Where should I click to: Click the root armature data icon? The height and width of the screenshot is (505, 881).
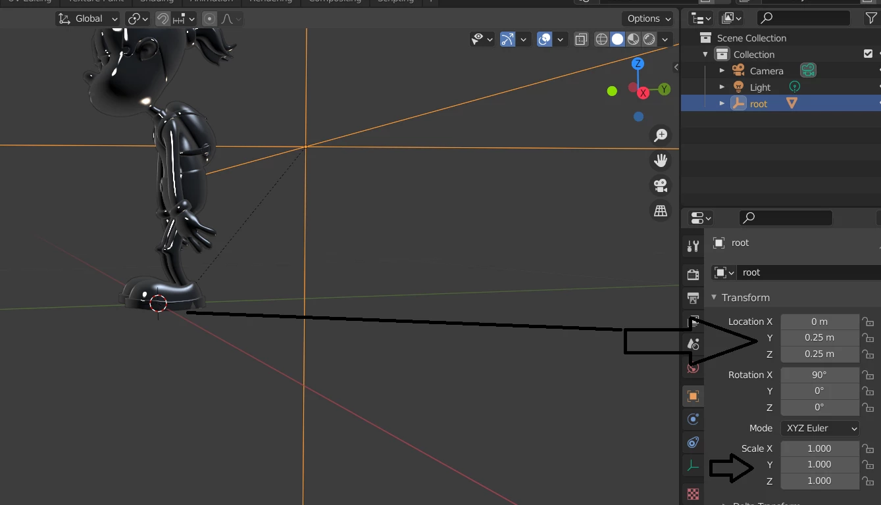click(792, 103)
